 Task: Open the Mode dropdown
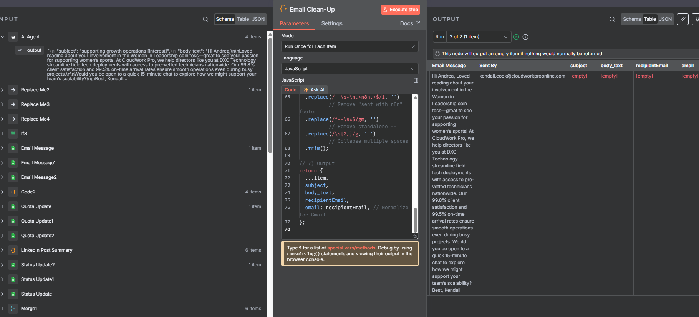point(349,46)
